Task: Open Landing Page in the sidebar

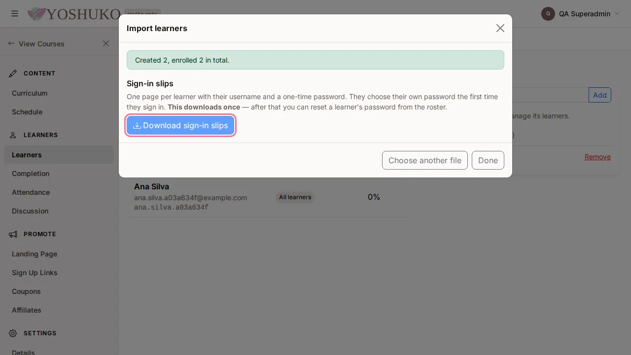Action: click(x=59, y=254)
